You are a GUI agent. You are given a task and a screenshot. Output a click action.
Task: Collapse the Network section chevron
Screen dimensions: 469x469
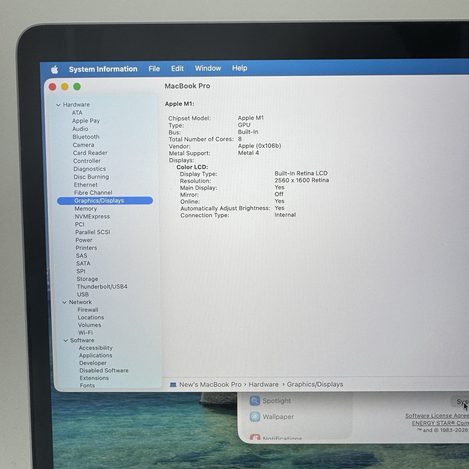coord(64,302)
